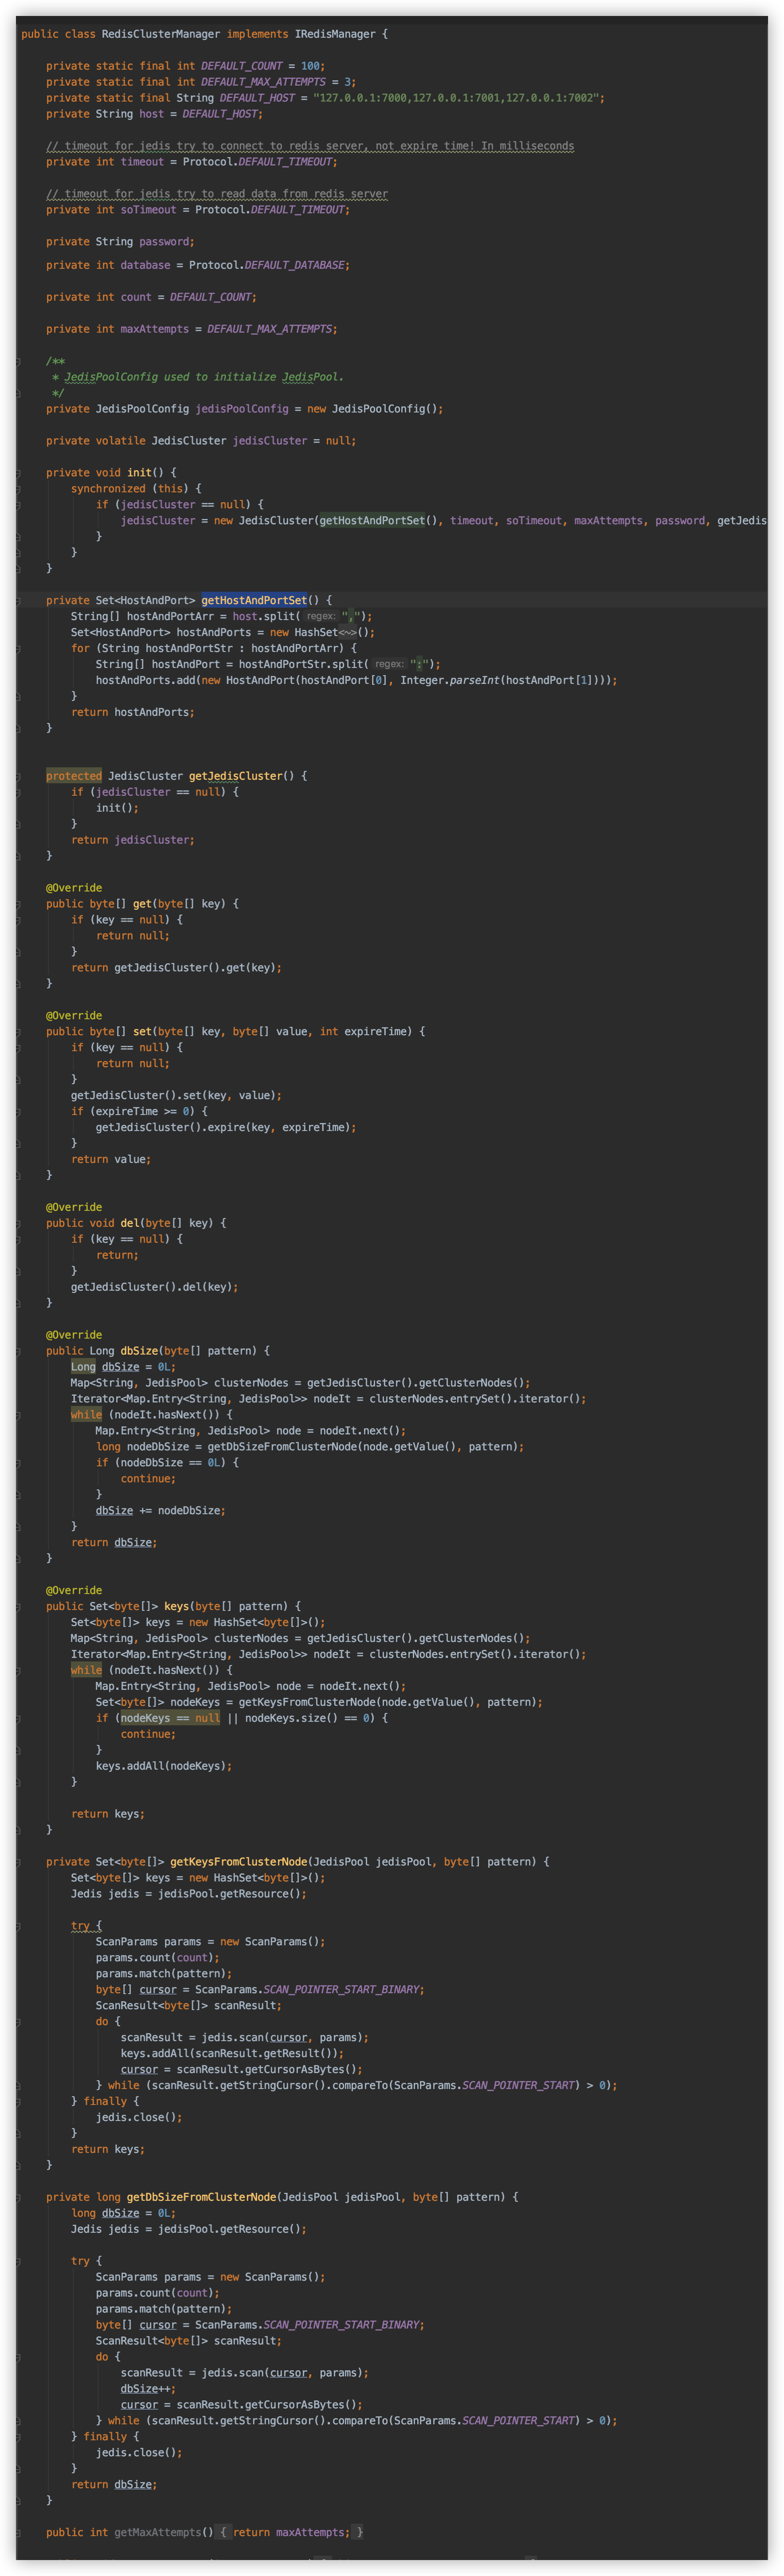Click the return hostAndPorts statement
The image size is (784, 2576).
pos(133,712)
